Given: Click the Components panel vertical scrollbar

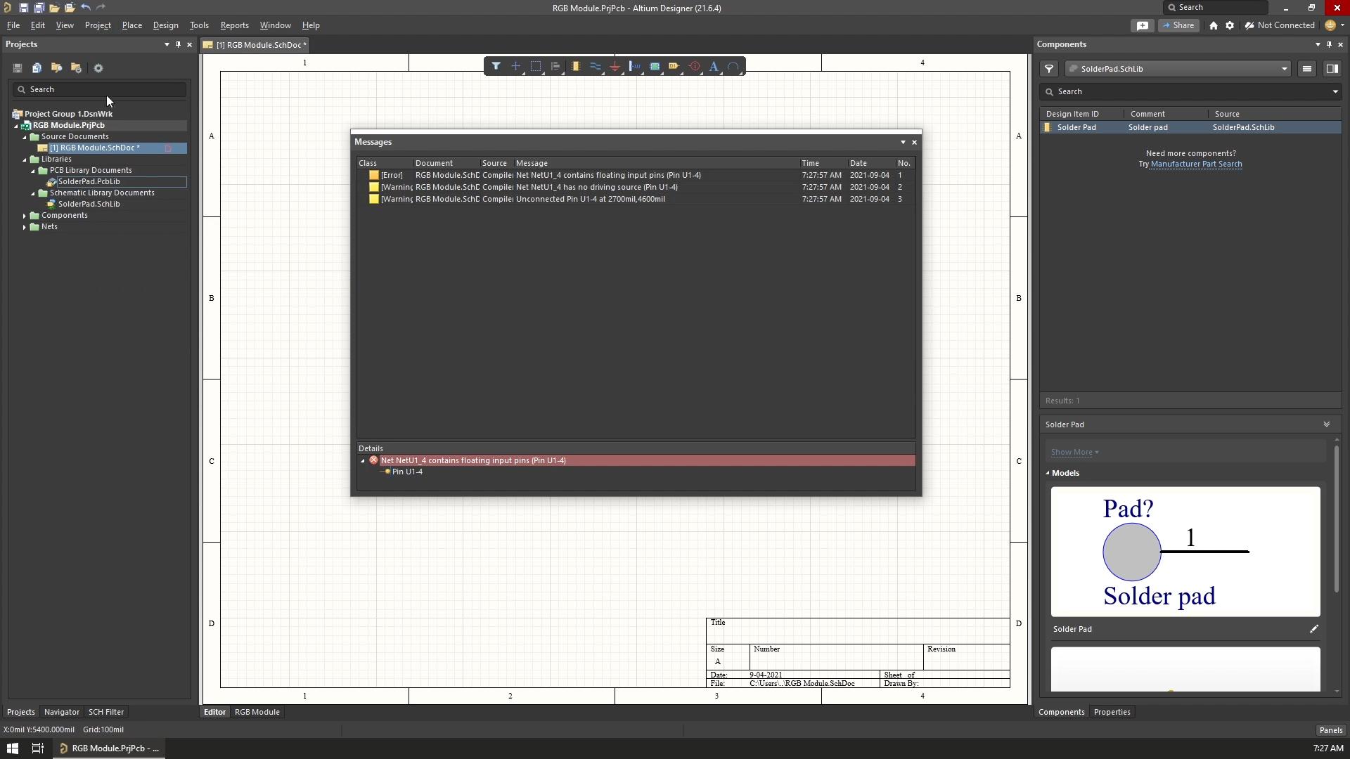Looking at the screenshot, I should coord(1336,519).
